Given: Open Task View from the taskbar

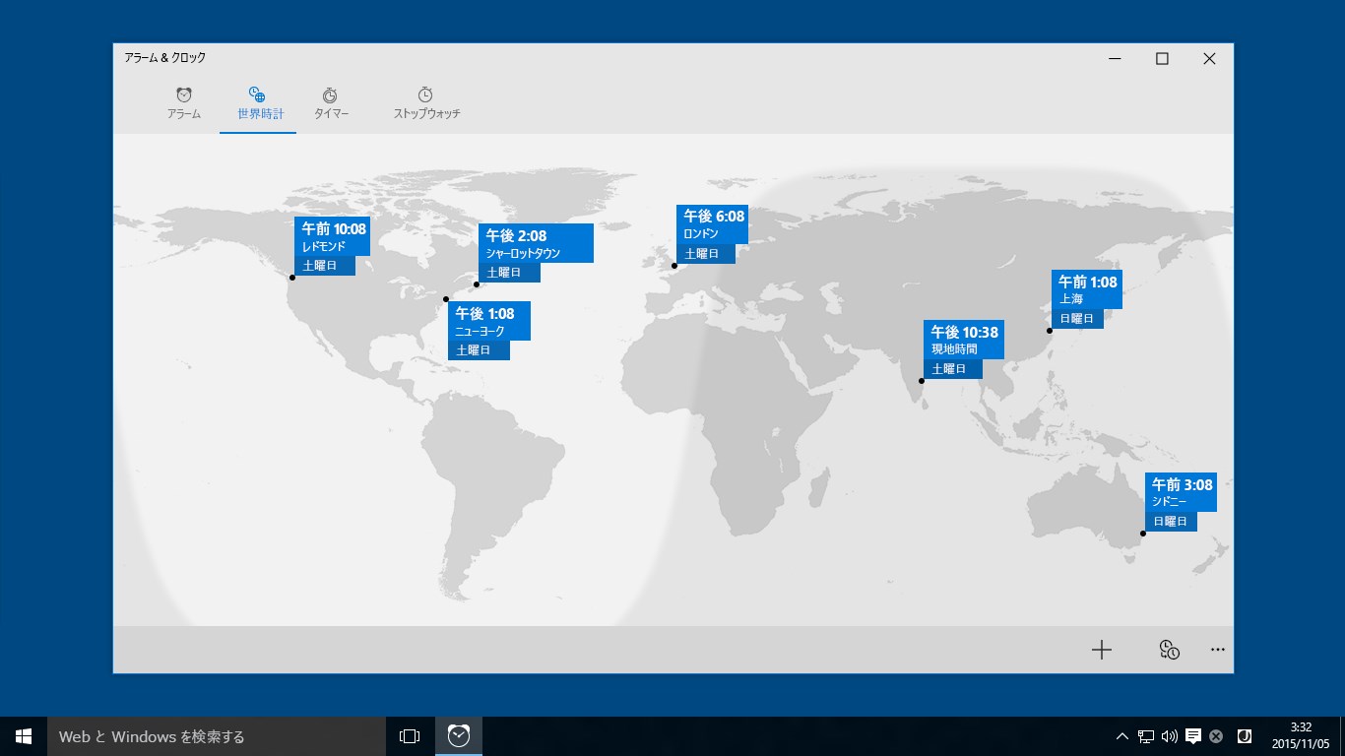Looking at the screenshot, I should [409, 735].
